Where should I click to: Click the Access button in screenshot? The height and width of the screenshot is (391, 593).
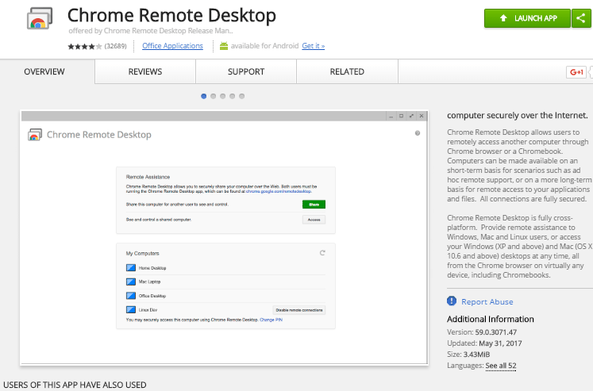tap(314, 220)
